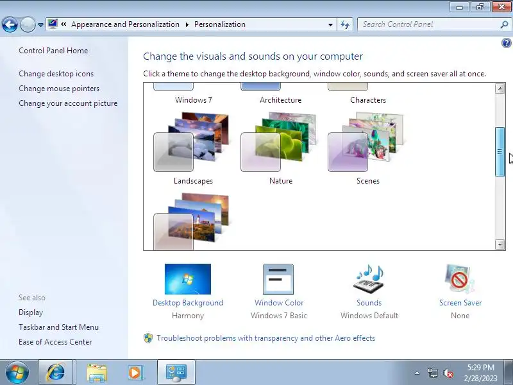Click the Desktop Background text link
This screenshot has height=385, width=513.
tap(188, 303)
